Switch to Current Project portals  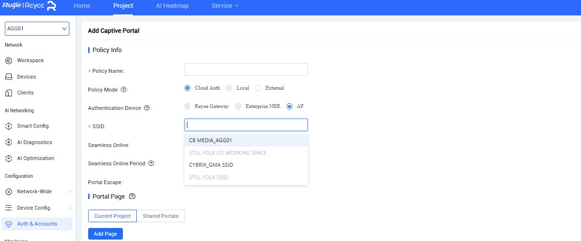tap(113, 216)
